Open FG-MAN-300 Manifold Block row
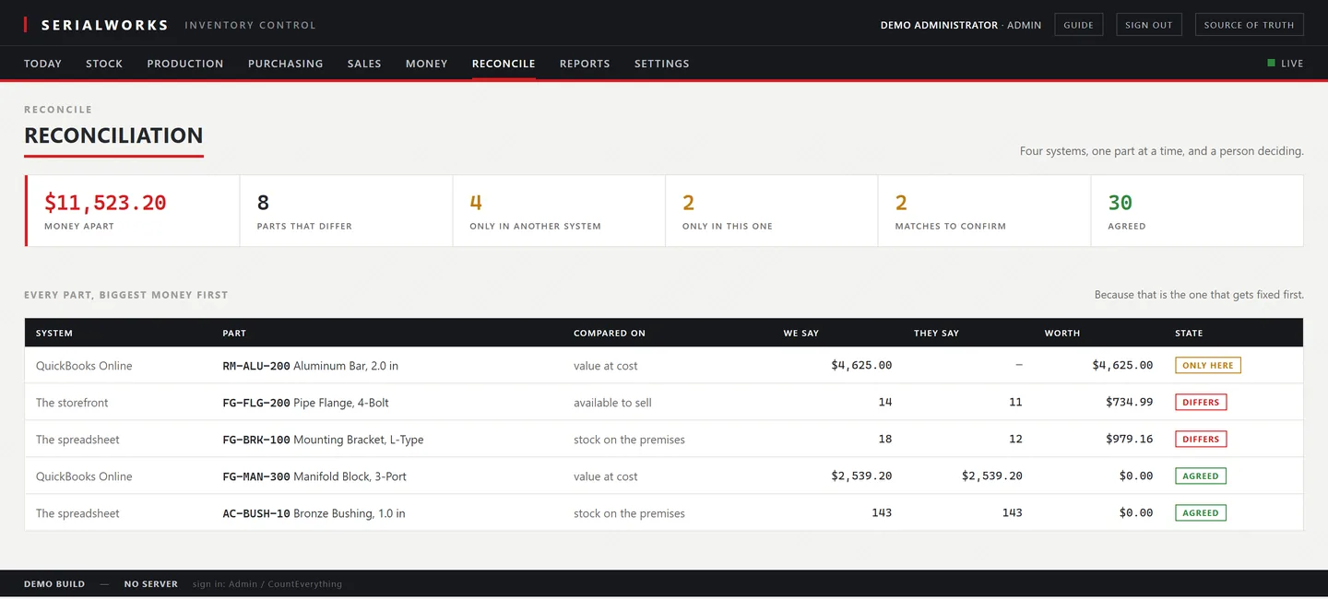Viewport: 1328px width, 599px height. pos(664,476)
